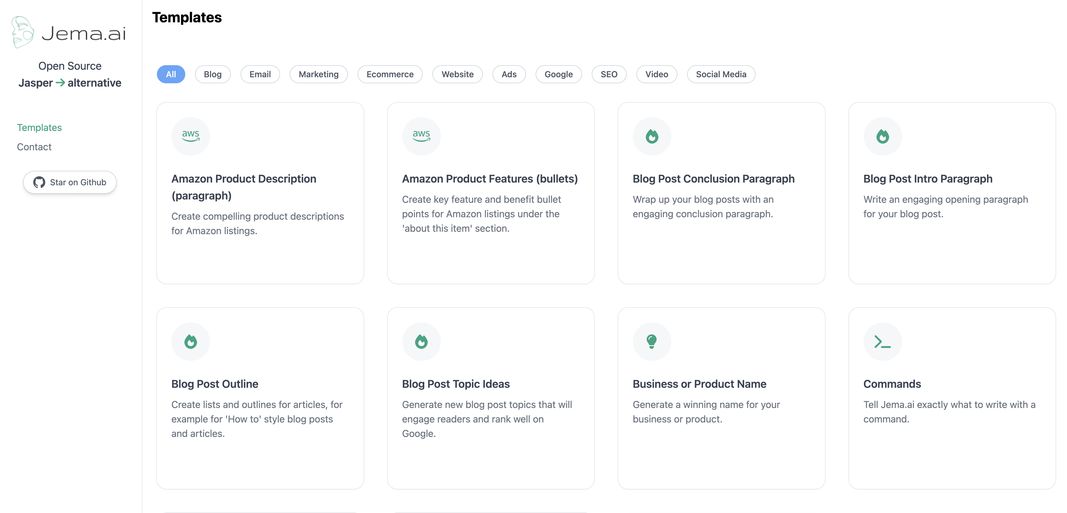Click lightbulb icon on Business or Product Name
This screenshot has width=1067, height=513.
[x=651, y=342]
